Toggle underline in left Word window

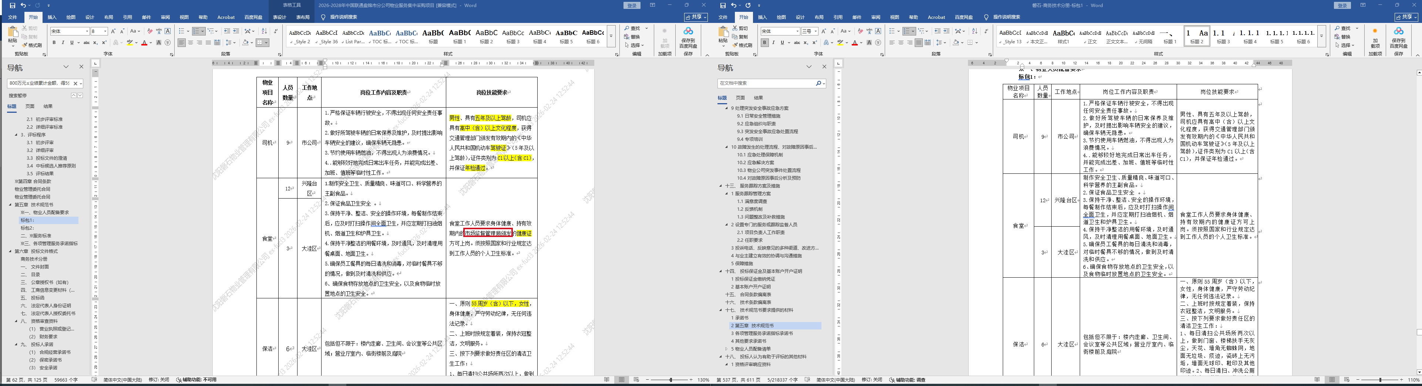point(71,43)
